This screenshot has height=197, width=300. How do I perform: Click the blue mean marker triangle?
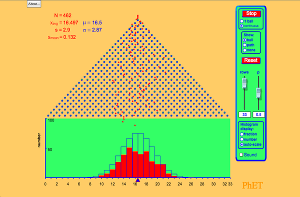pos(138,180)
